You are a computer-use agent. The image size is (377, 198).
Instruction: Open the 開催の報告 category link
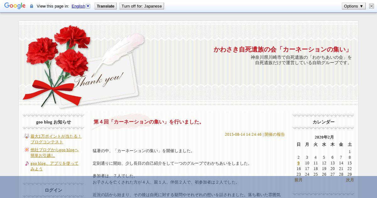[x=275, y=134]
